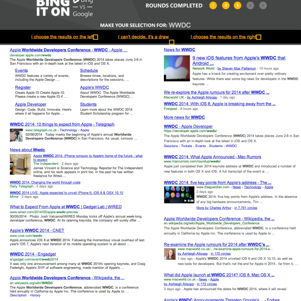
Task: Open the 9 new iOS features article
Action: coord(239,61)
